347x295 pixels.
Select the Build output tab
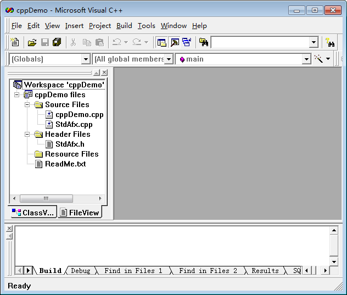[x=50, y=271]
